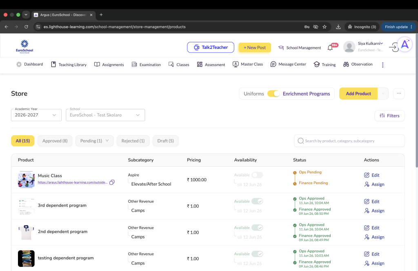
Task: Toggle Uniforms / Enrichment Programs switch
Action: [273, 94]
